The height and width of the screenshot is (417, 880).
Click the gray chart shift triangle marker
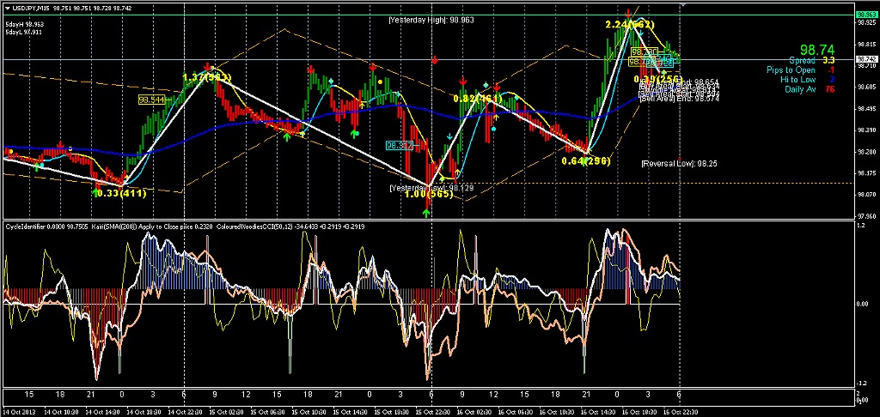(683, 4)
